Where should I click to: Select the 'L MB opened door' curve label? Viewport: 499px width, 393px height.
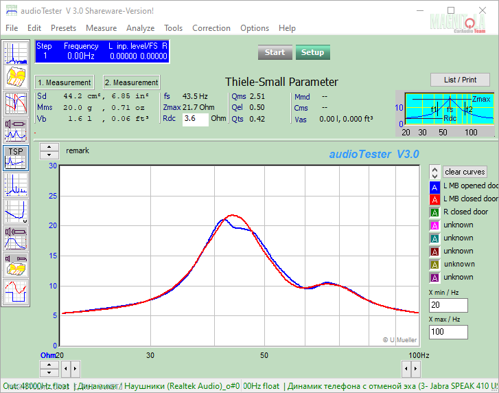pyautogui.click(x=470, y=186)
